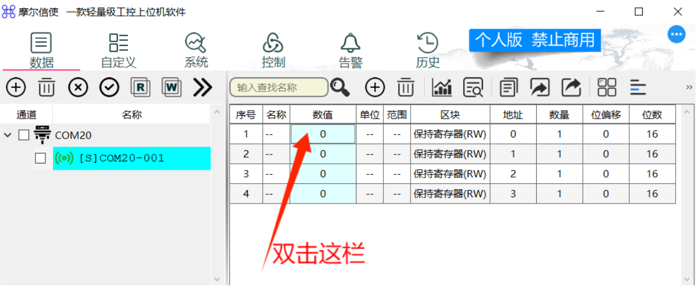Click the blue more-options bubble icon
The height and width of the screenshot is (289, 697).
676,34
